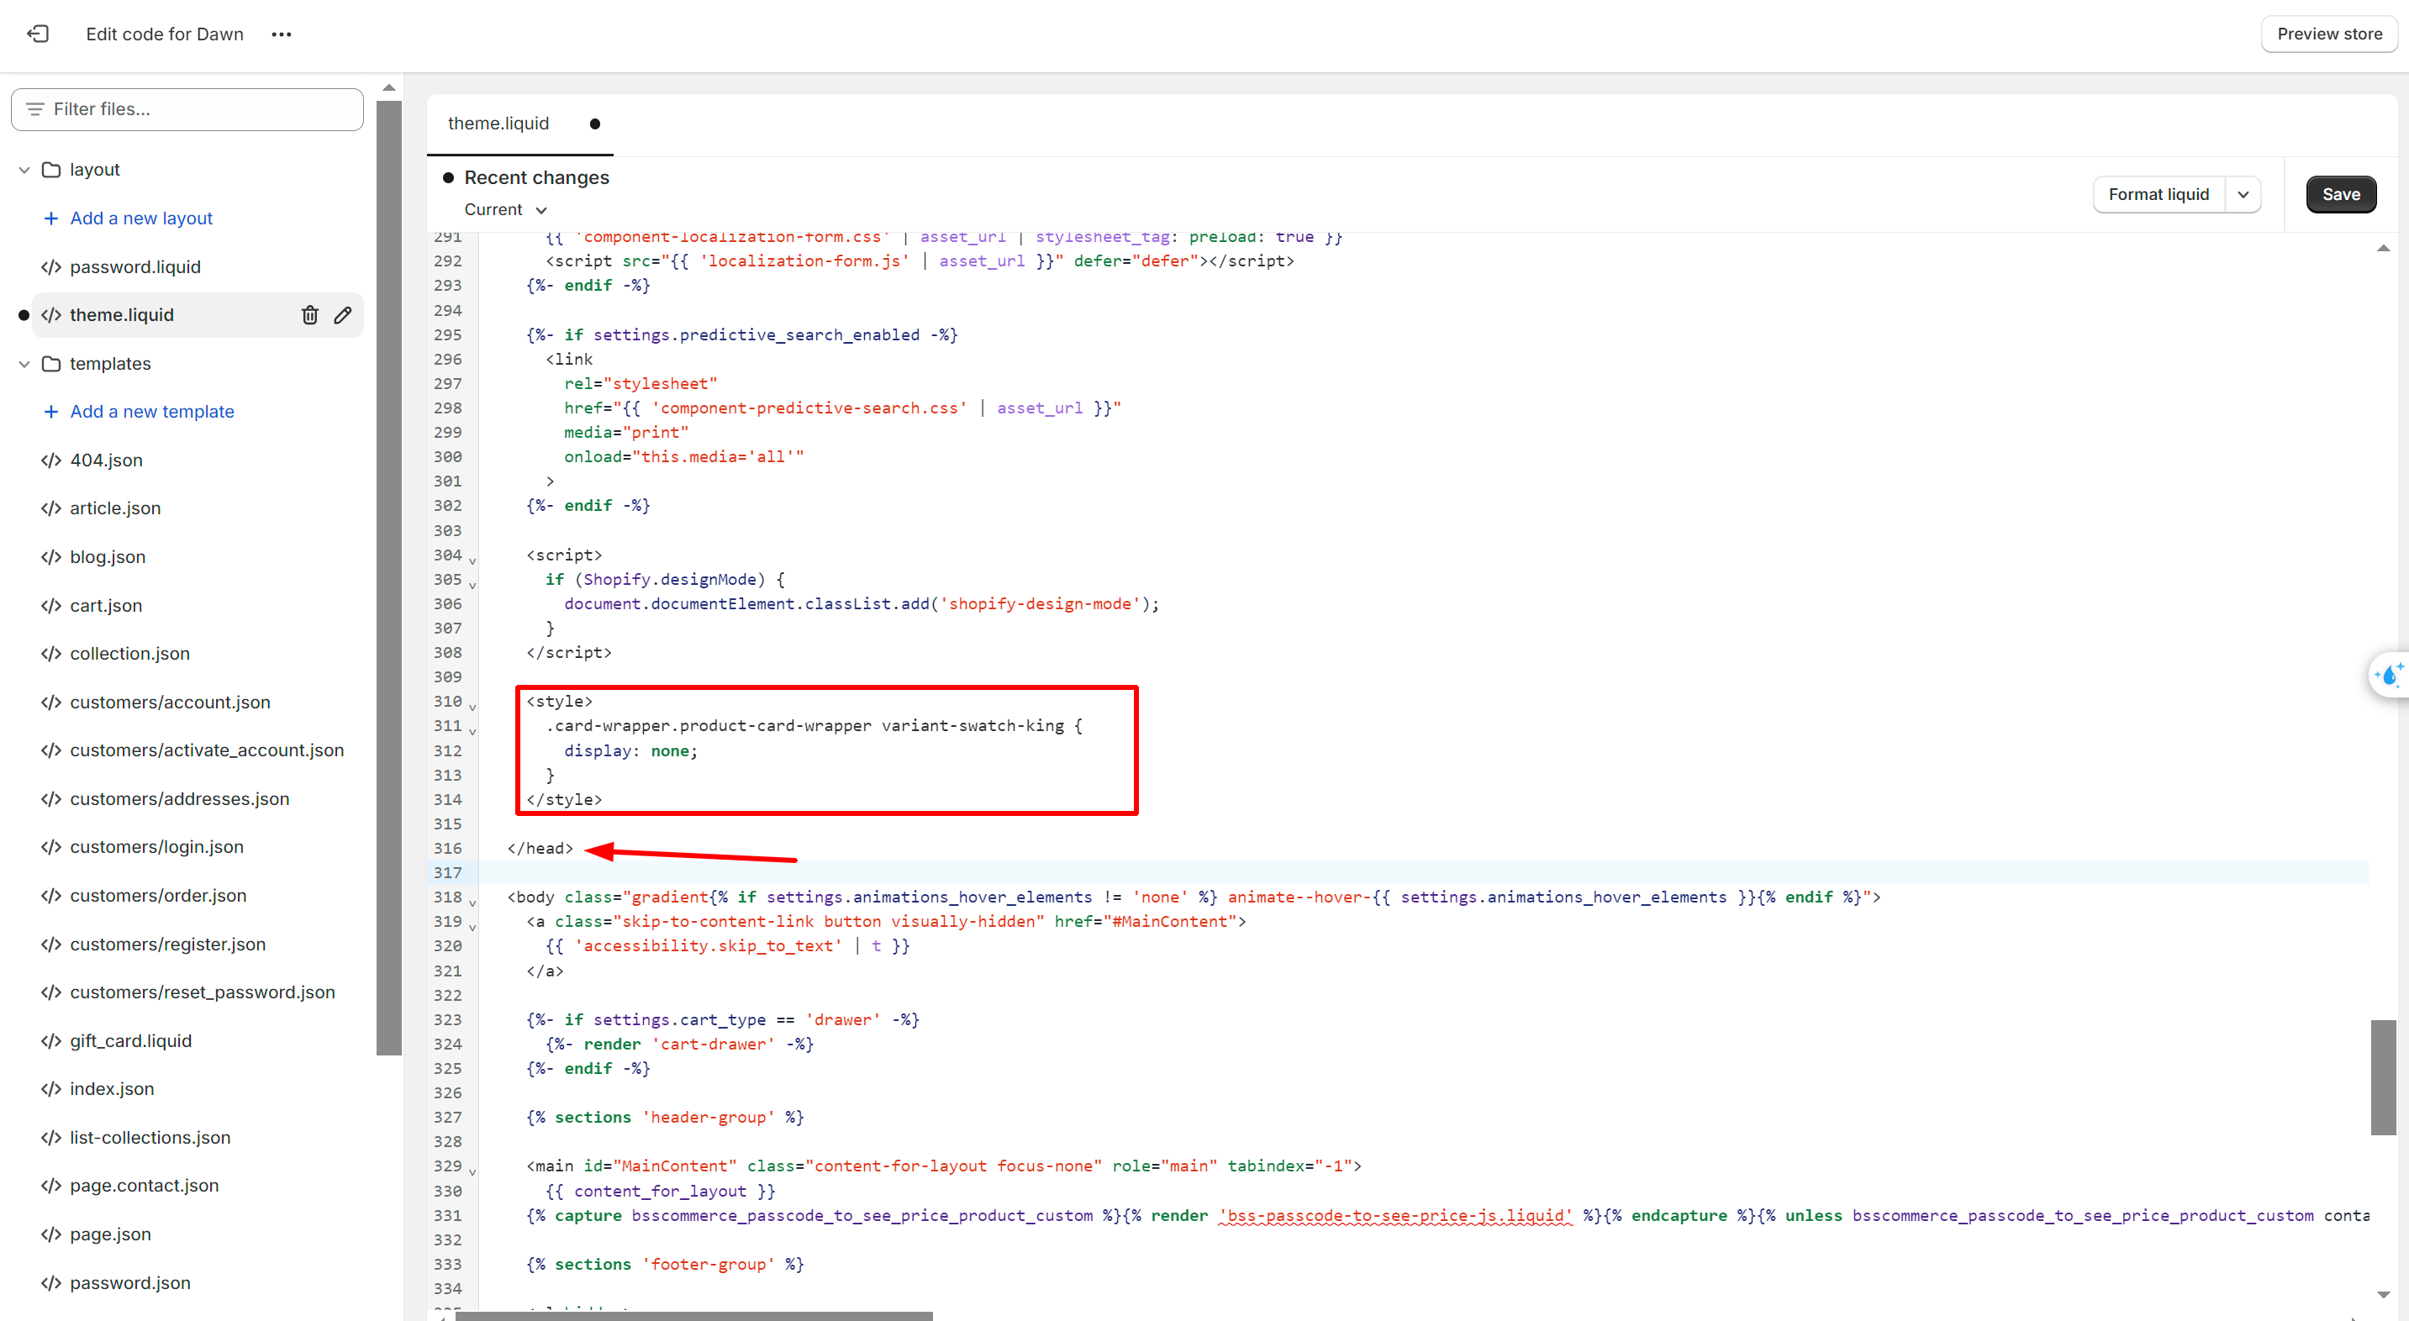Collapse the layout folder
This screenshot has width=2409, height=1321.
[x=24, y=170]
